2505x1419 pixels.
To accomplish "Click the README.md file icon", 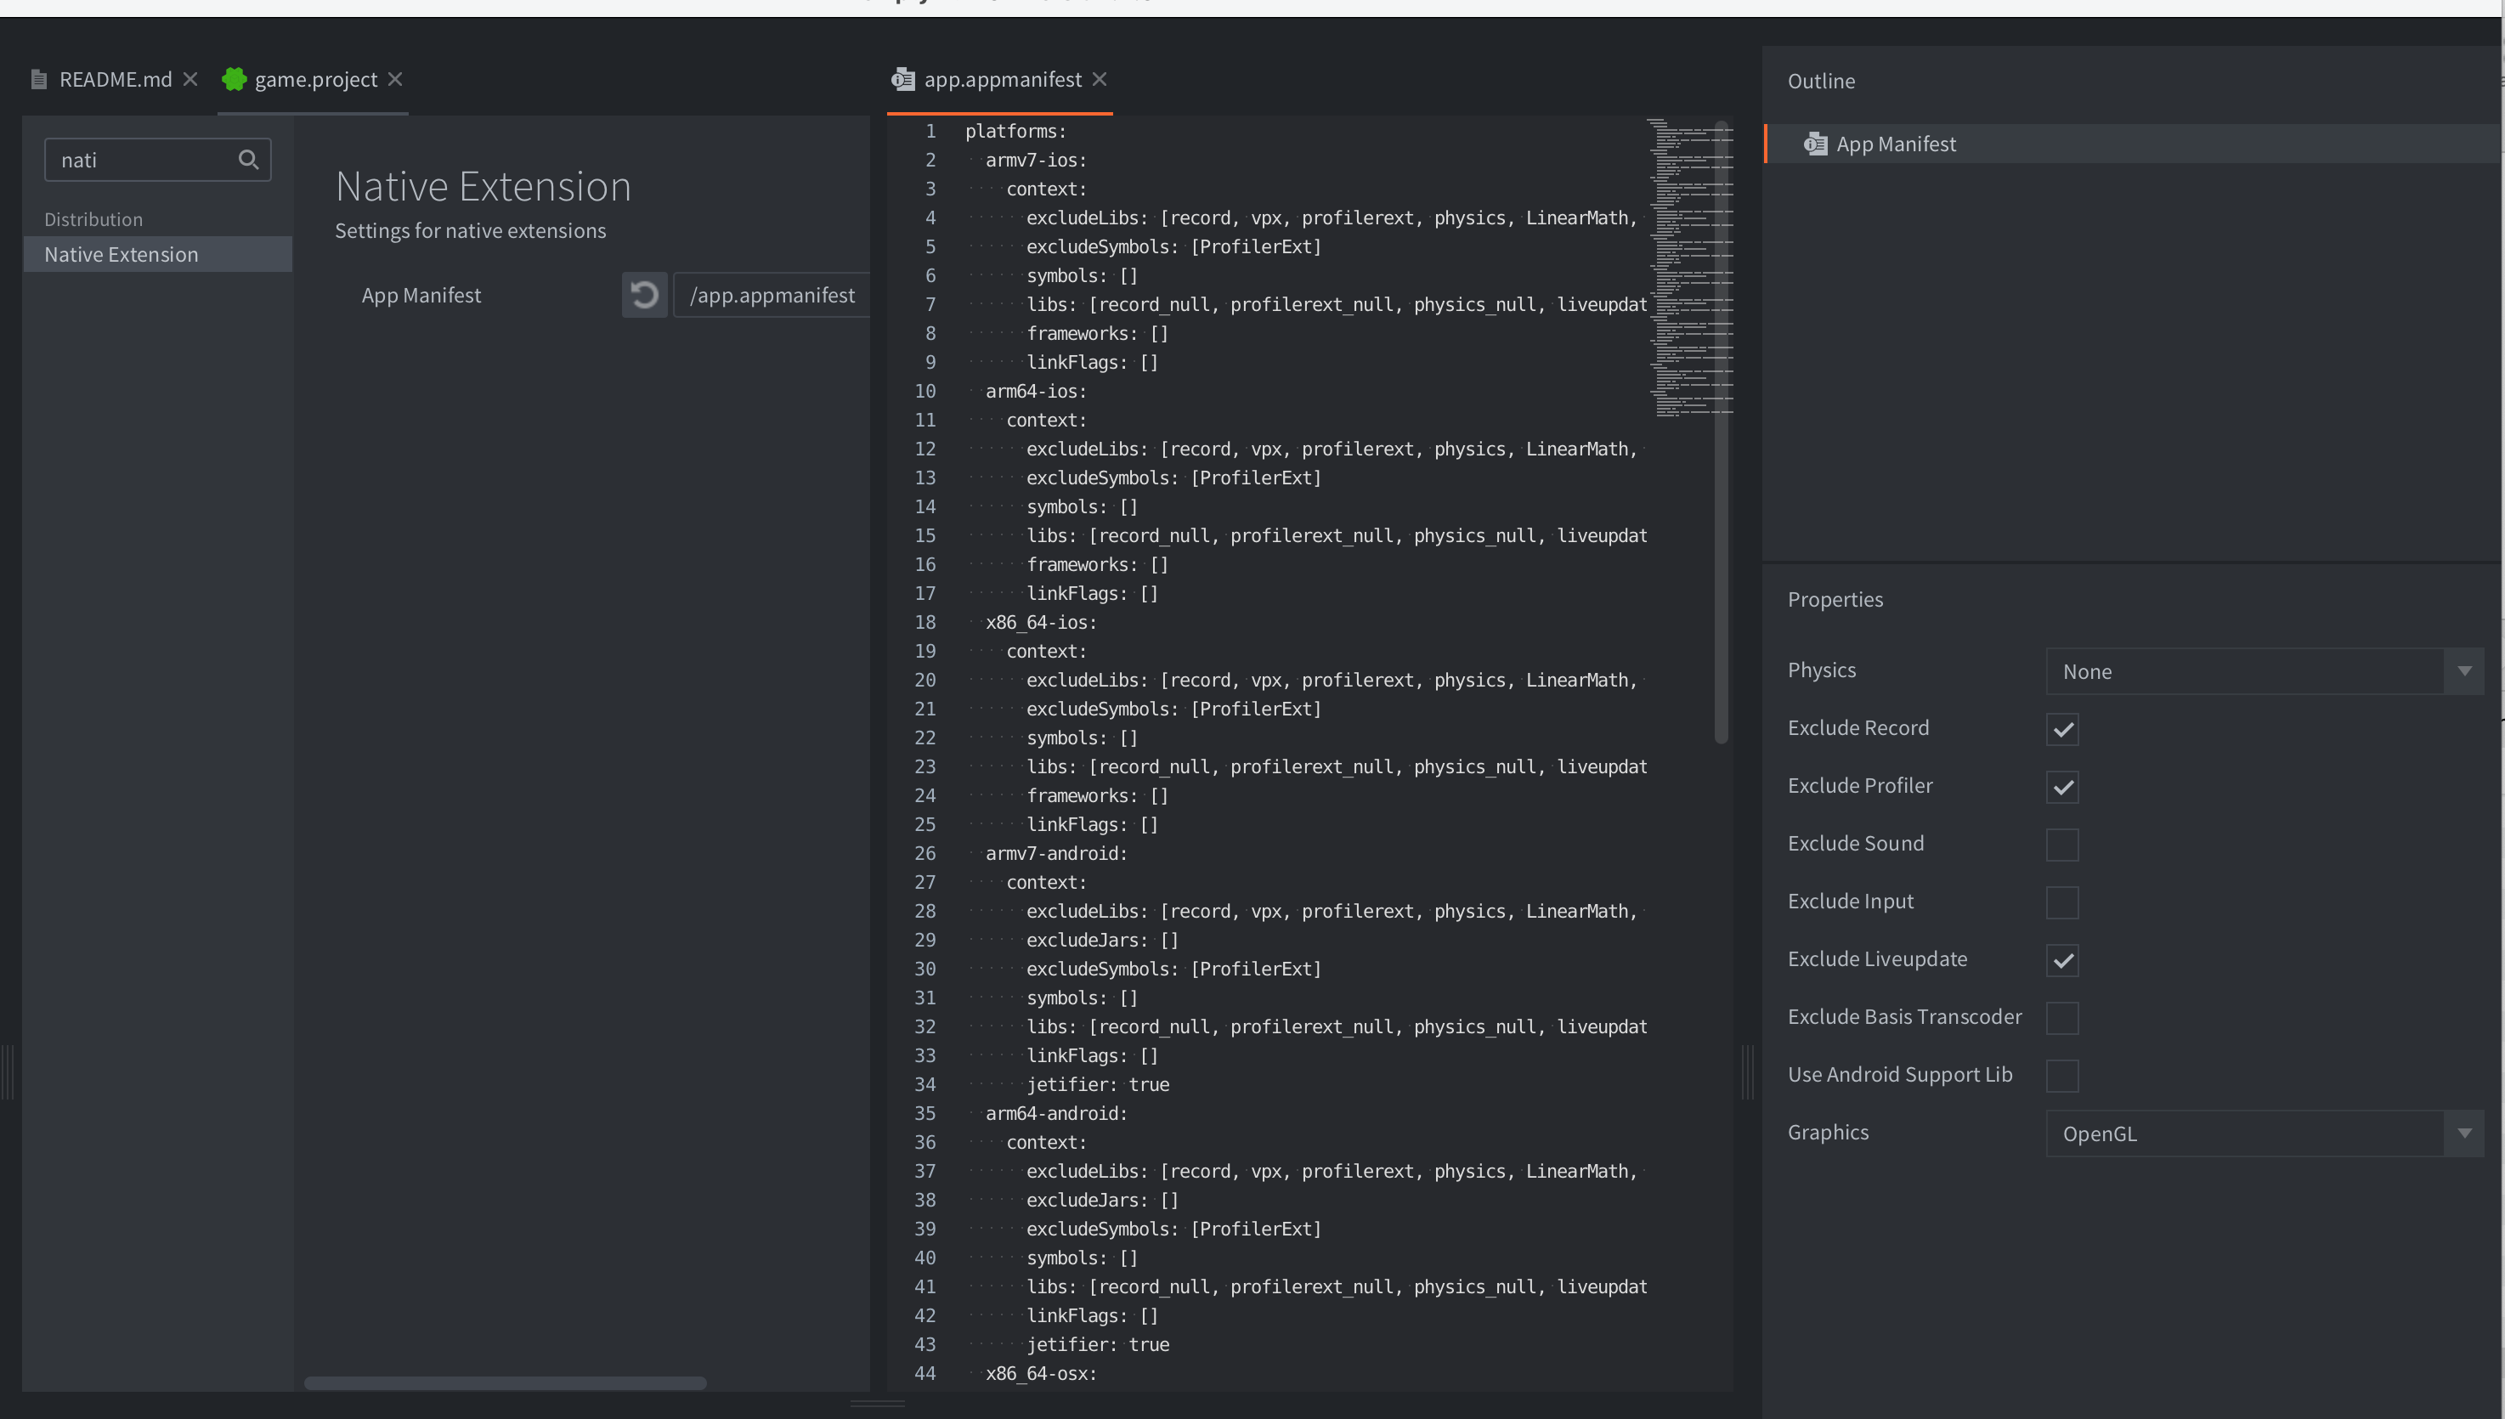I will 39,80.
